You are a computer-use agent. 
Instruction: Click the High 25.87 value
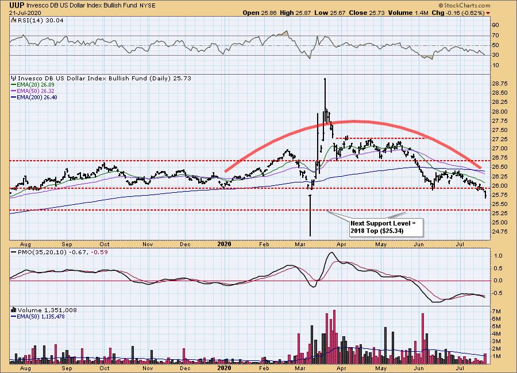[295, 13]
